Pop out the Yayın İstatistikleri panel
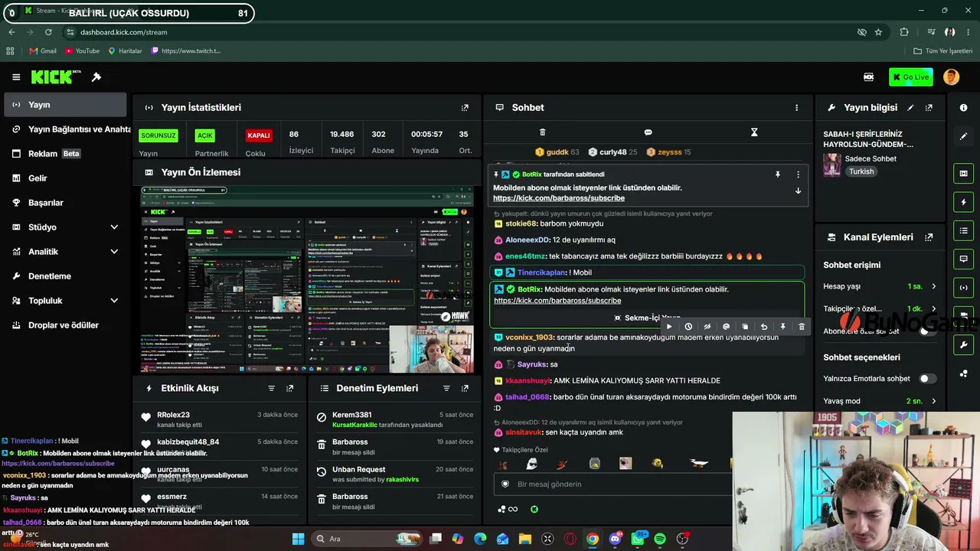Image resolution: width=980 pixels, height=551 pixels. point(465,108)
